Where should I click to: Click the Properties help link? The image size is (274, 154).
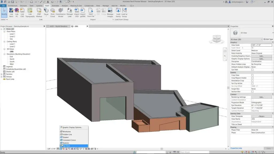[235, 148]
